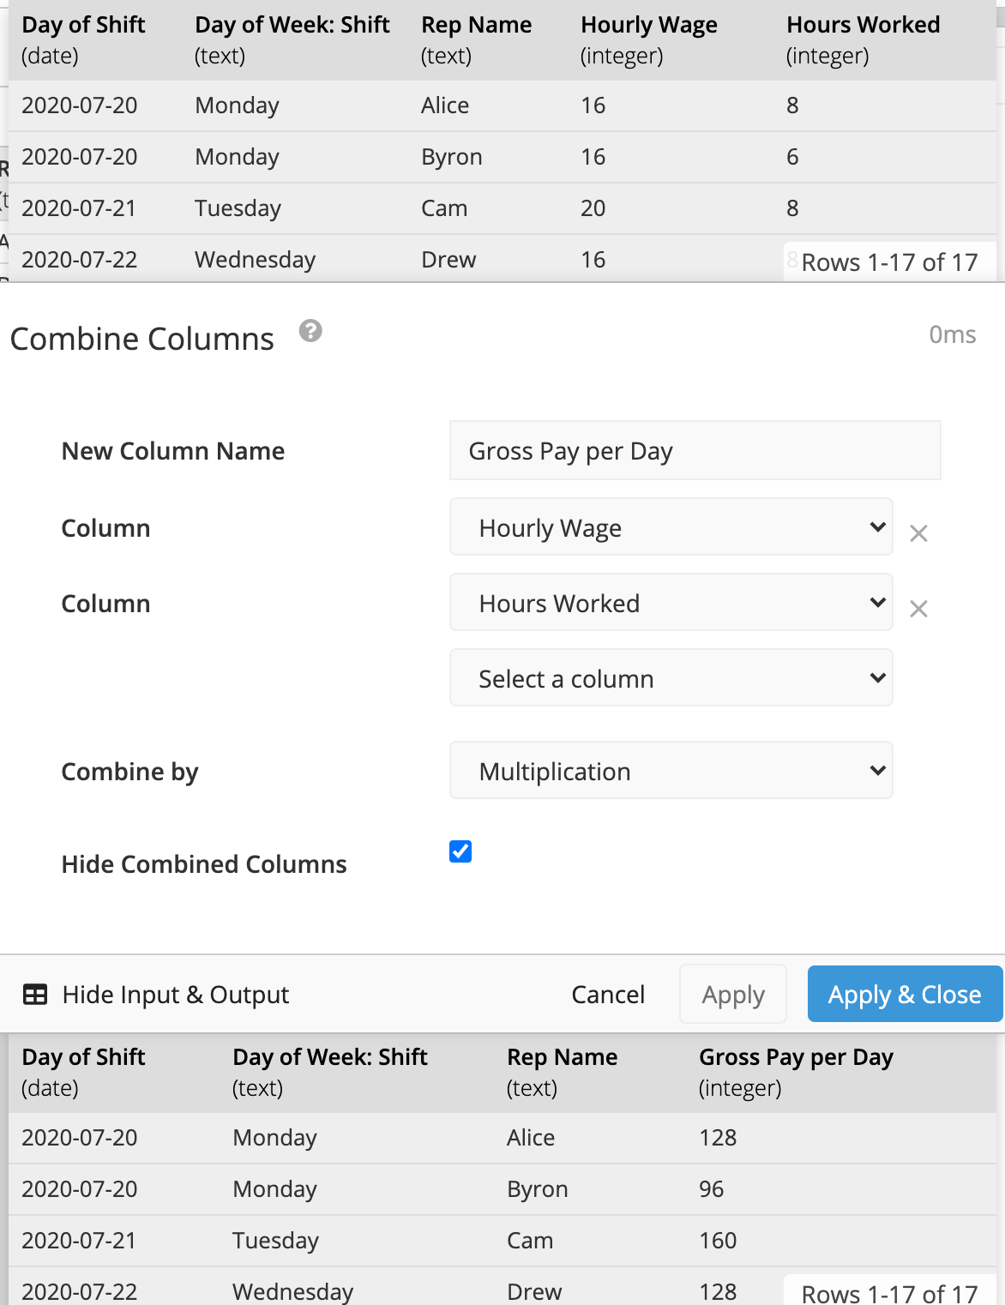Select output cell with value 160
The image size is (1005, 1305).
tap(718, 1241)
